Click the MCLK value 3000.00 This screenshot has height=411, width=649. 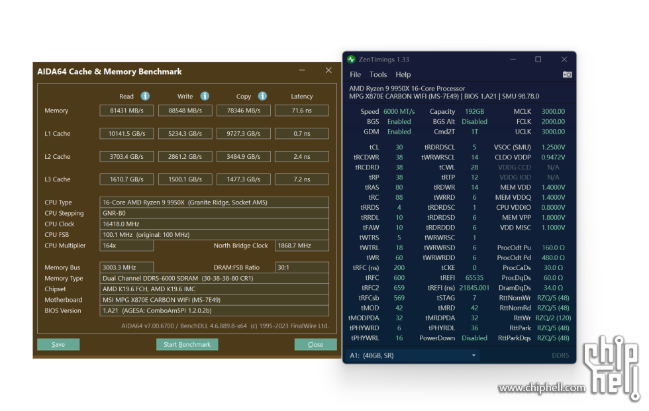pos(554,111)
